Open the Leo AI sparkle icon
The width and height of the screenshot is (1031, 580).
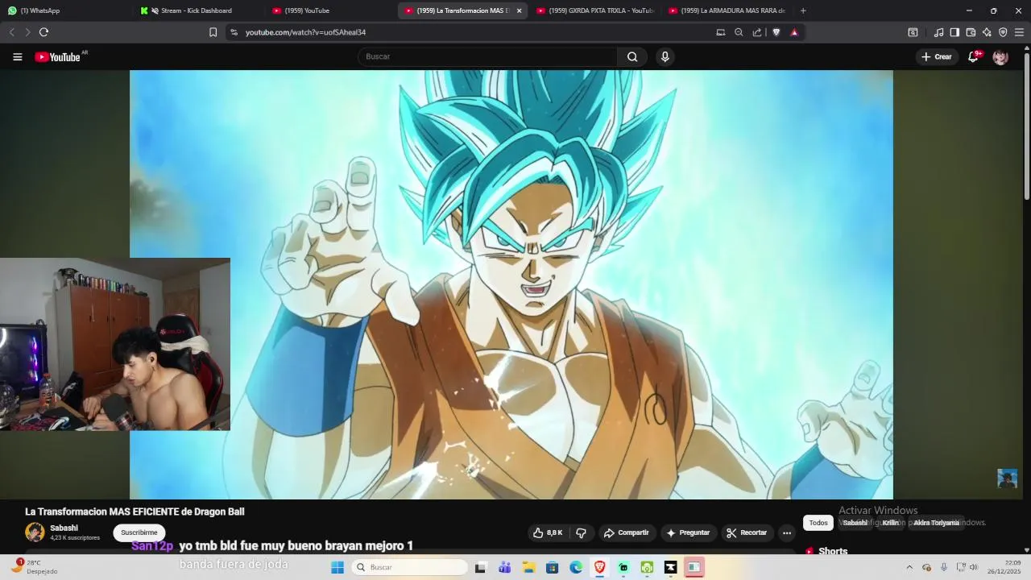987,32
